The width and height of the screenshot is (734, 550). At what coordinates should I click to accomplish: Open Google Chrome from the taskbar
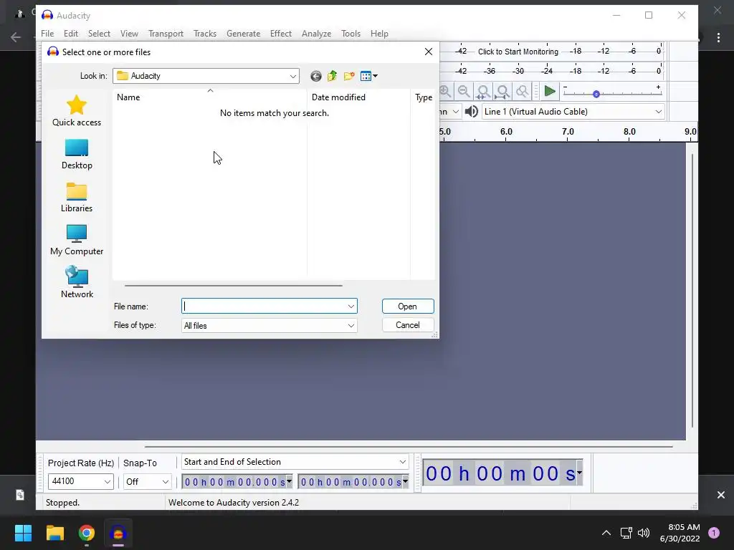pos(87,533)
